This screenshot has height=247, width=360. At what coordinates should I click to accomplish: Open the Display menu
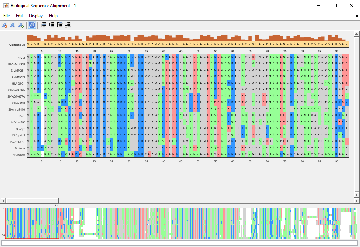tap(36, 15)
